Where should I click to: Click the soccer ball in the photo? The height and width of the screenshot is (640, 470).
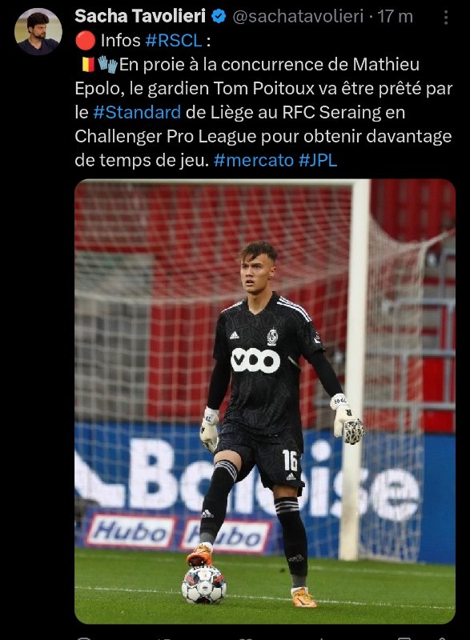203,585
